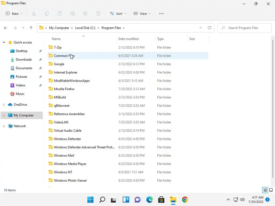Select the VideoLAN folder

click(x=128, y=122)
